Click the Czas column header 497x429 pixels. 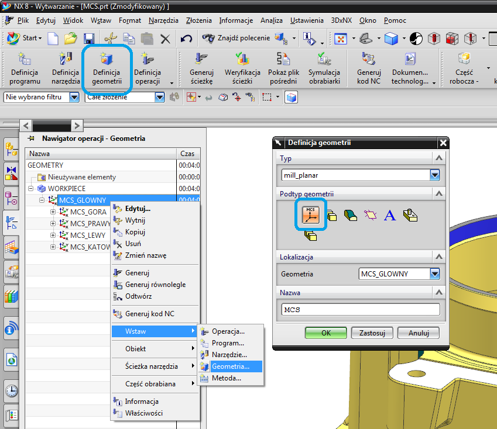(x=188, y=154)
